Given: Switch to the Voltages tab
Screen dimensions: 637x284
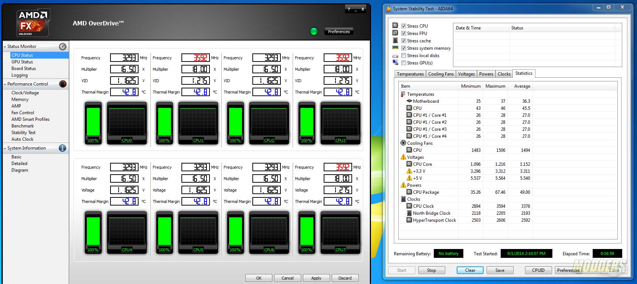Looking at the screenshot, I should coord(466,74).
